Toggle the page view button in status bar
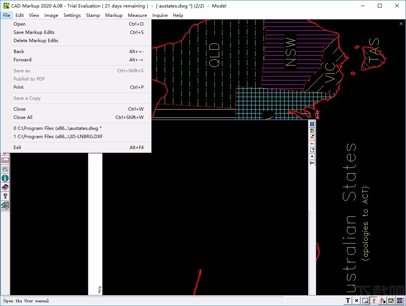Screen dimensions: 406x306 click(x=365, y=301)
